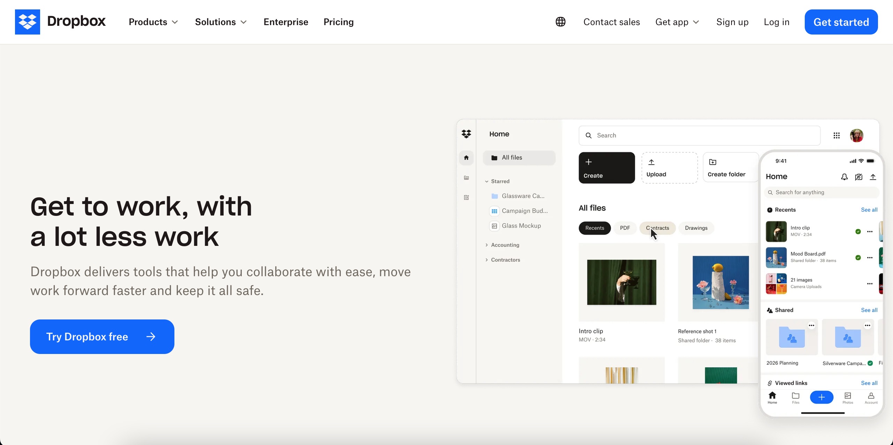Open the language globe selector
This screenshot has height=445, width=893.
(561, 22)
